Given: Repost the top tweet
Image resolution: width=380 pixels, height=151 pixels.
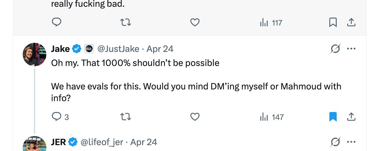Looking at the screenshot, I should [x=126, y=23].
